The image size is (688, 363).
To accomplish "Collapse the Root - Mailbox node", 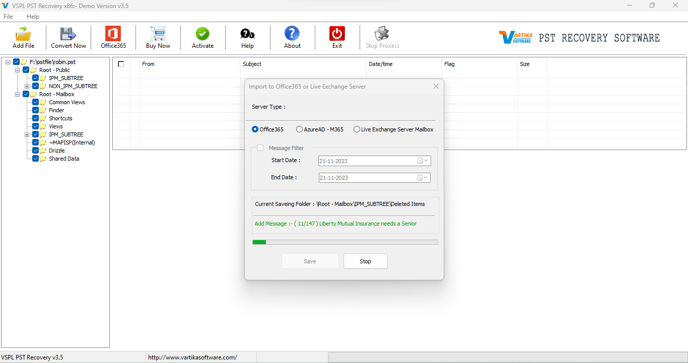I will tap(18, 94).
